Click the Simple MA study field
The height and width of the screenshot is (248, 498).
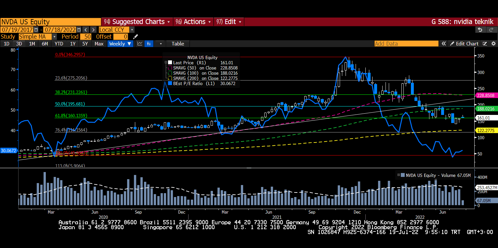[35, 37]
